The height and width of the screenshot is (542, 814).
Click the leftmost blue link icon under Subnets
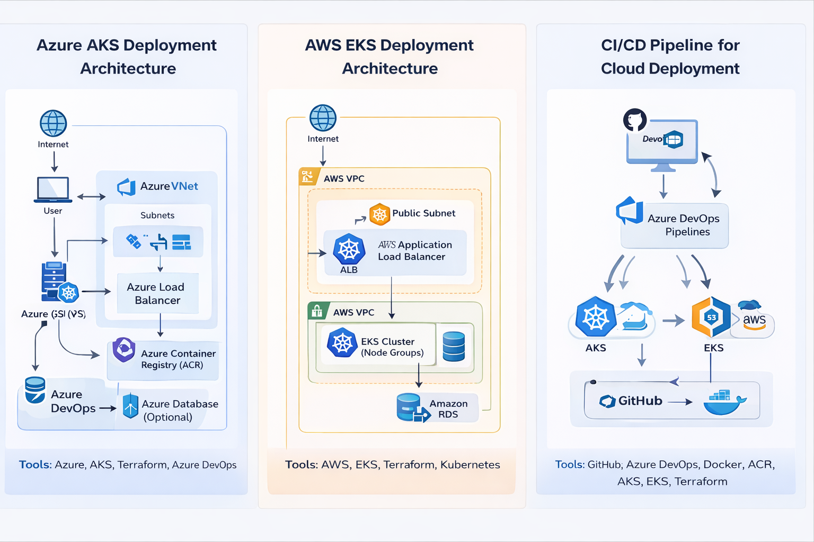pyautogui.click(x=134, y=241)
